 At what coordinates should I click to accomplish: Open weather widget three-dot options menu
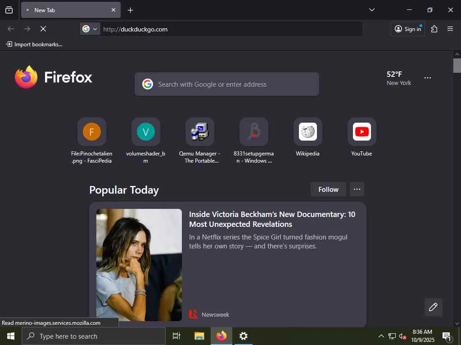pos(428,78)
